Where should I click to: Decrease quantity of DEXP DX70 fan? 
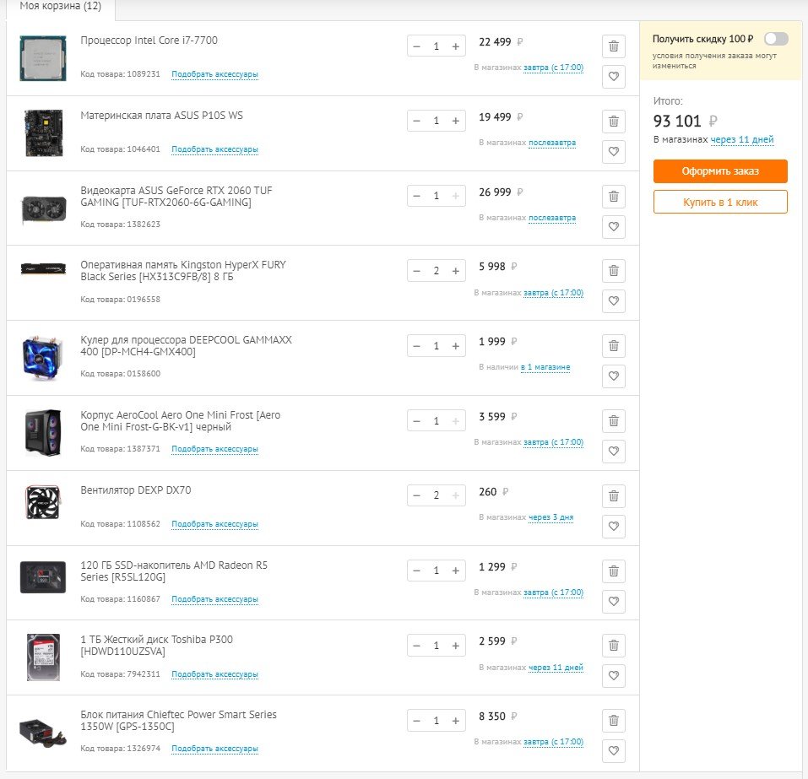coord(417,495)
